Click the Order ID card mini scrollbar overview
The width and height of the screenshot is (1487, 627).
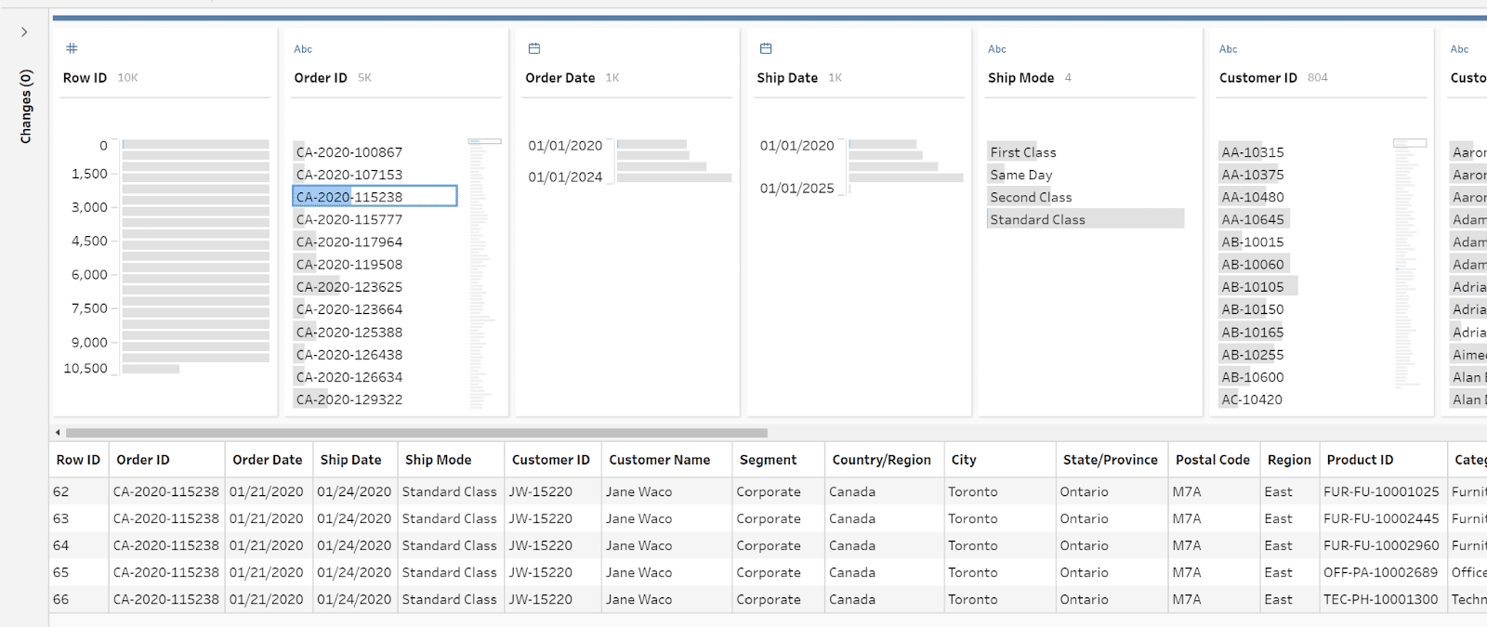pos(484,273)
